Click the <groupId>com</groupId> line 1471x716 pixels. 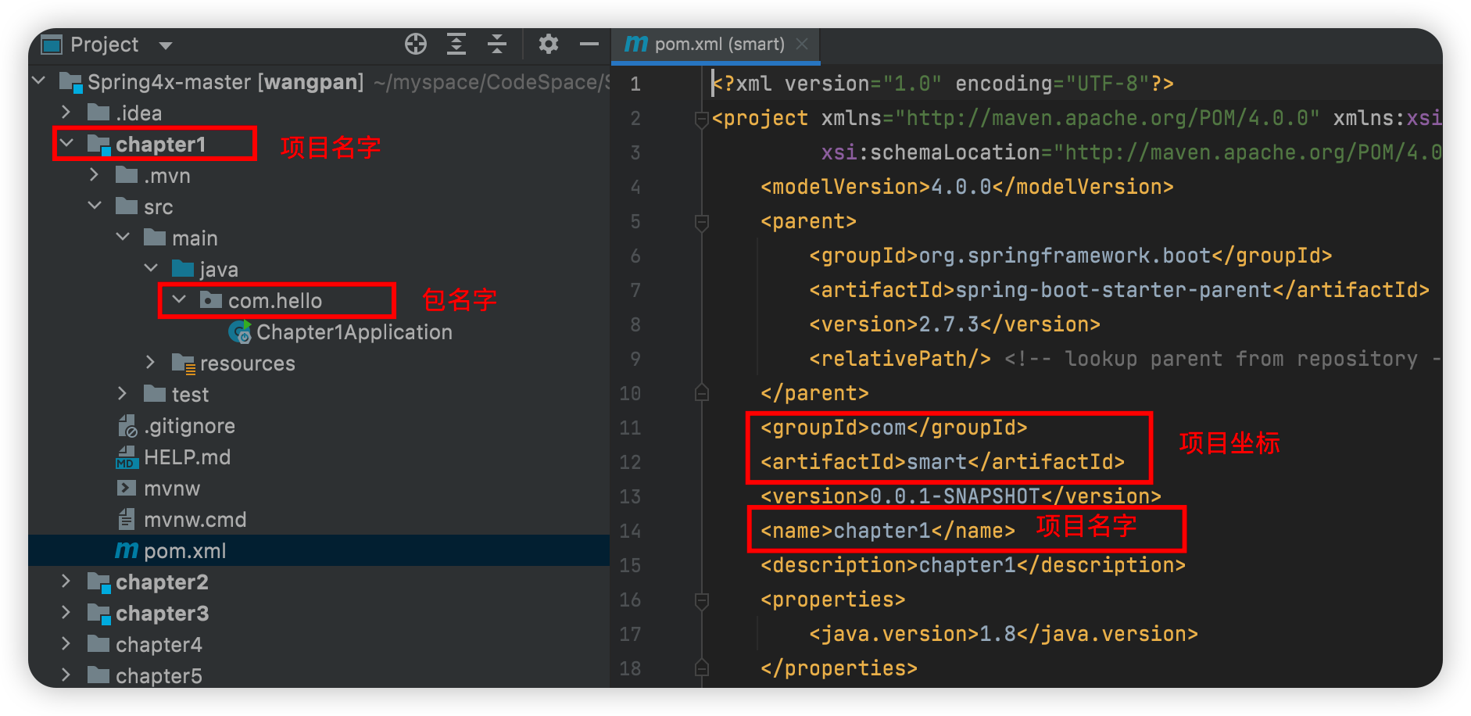[x=894, y=428]
